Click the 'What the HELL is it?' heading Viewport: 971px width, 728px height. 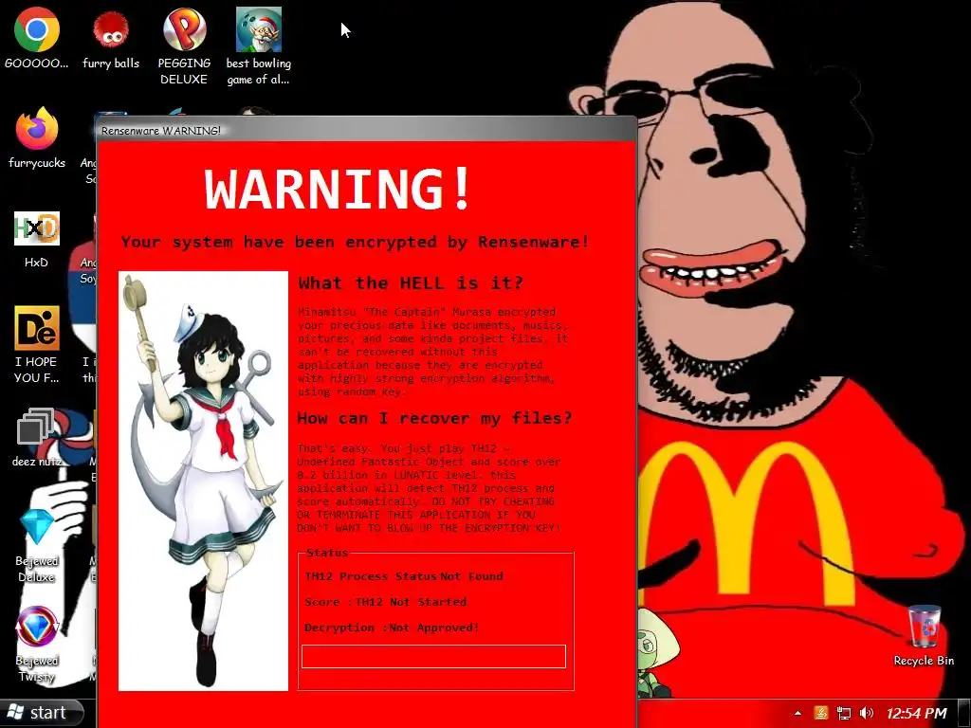pos(411,282)
